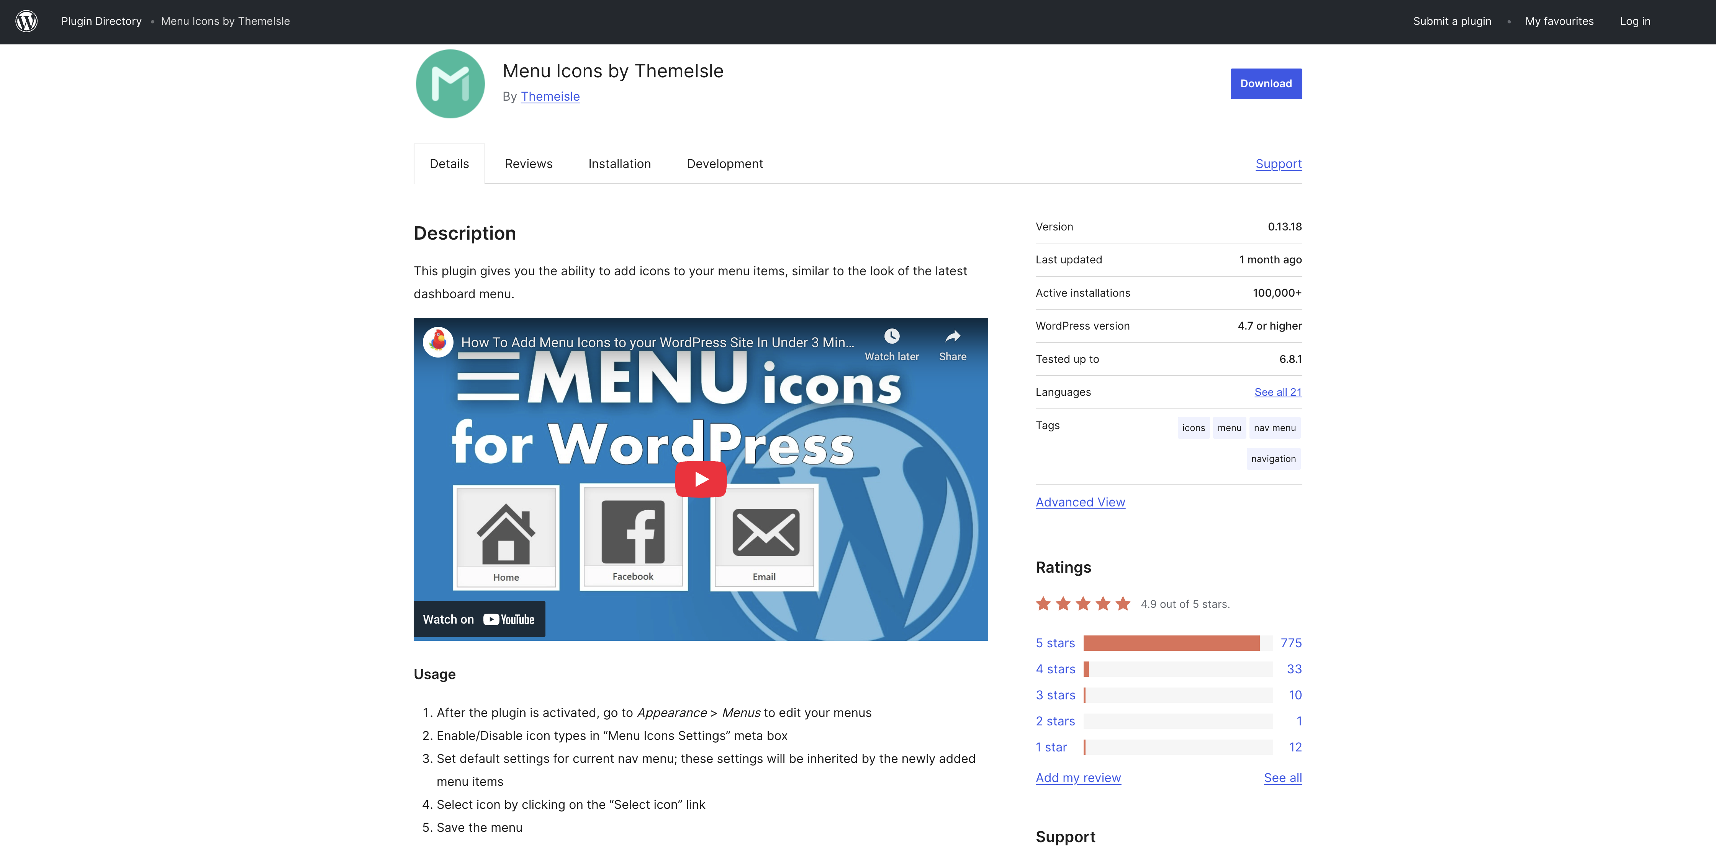The width and height of the screenshot is (1716, 859).
Task: Click the WordPress logo icon
Action: [27, 21]
